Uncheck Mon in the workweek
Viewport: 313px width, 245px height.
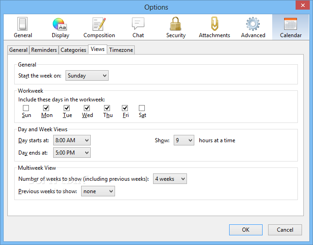[46, 108]
